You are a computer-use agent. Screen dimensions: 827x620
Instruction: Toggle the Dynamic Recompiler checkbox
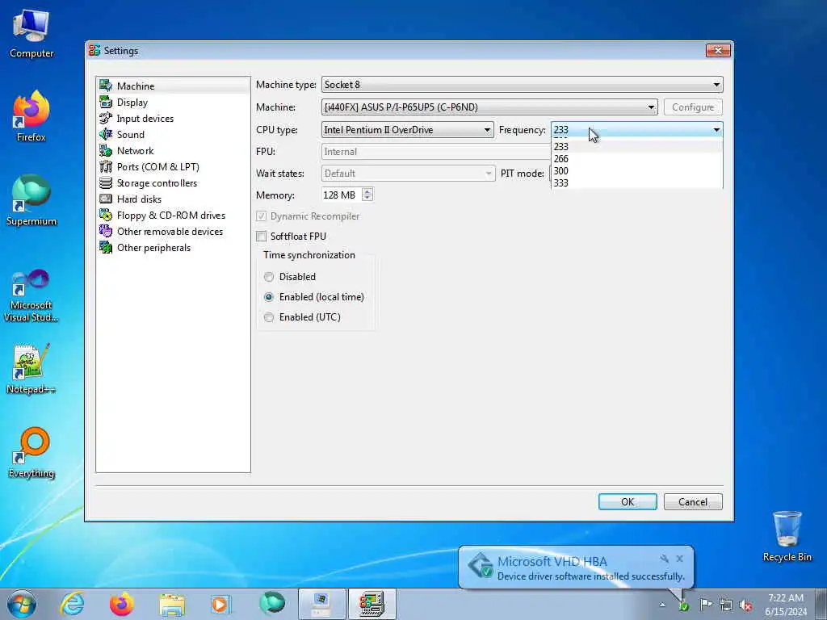click(x=261, y=216)
